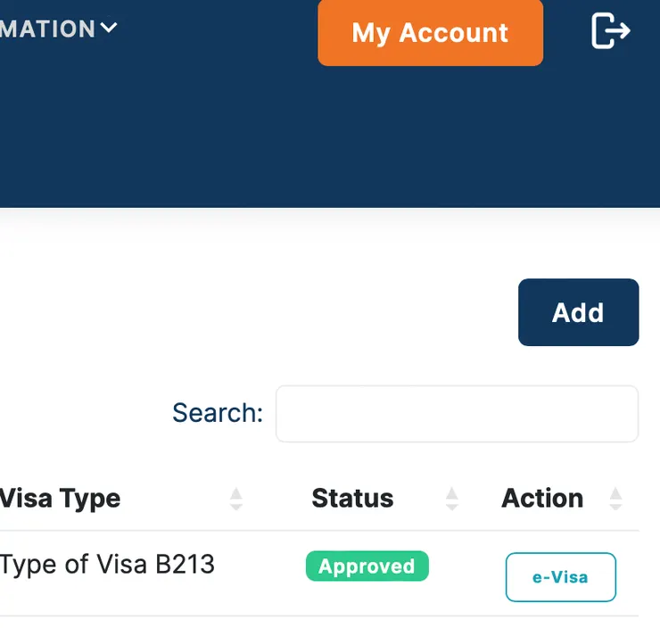Click the Add button

[578, 312]
